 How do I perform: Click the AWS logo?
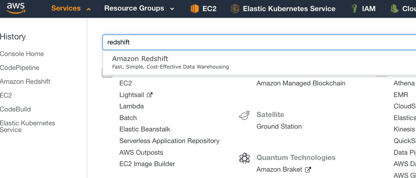tap(16, 9)
